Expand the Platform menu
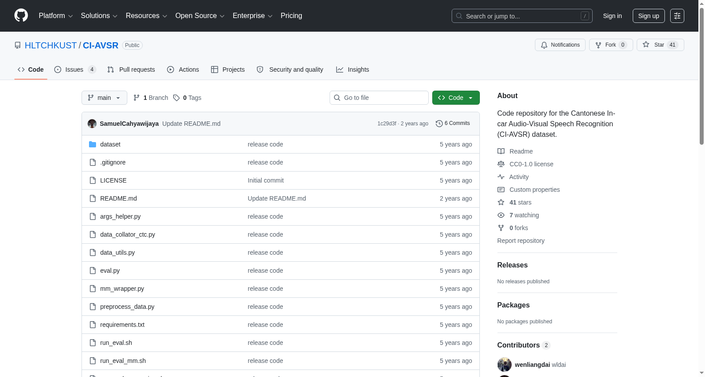This screenshot has width=705, height=377. click(56, 16)
